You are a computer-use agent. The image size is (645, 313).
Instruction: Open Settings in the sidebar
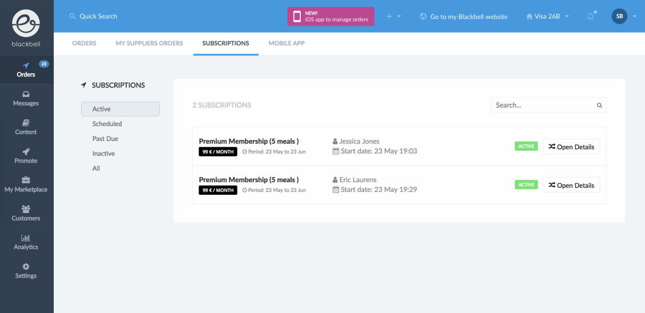tap(26, 271)
